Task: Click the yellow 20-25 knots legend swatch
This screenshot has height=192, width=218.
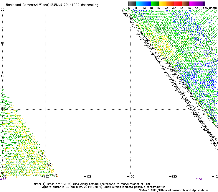Action: pos(163,4)
